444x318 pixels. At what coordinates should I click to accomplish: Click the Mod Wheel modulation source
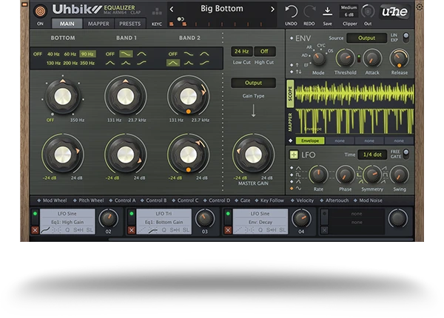click(x=53, y=200)
